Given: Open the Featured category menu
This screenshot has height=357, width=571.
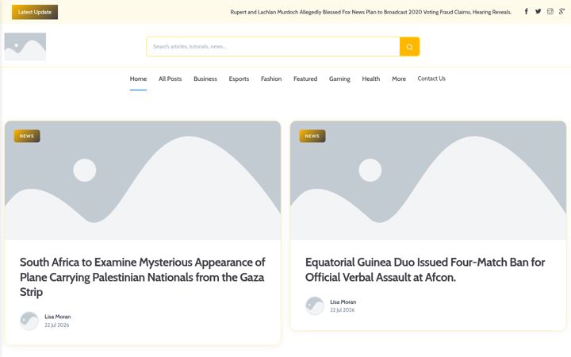Looking at the screenshot, I should click(305, 79).
